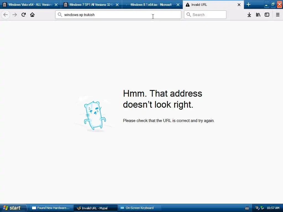Image resolution: width=283 pixels, height=212 pixels.
Task: Close the Windows 8.1 x64.iso tab
Action: point(178,5)
